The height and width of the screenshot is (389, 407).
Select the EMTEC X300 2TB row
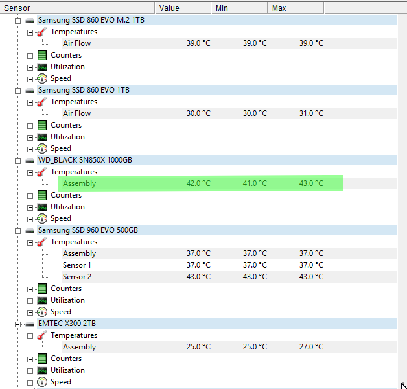[x=217, y=324]
